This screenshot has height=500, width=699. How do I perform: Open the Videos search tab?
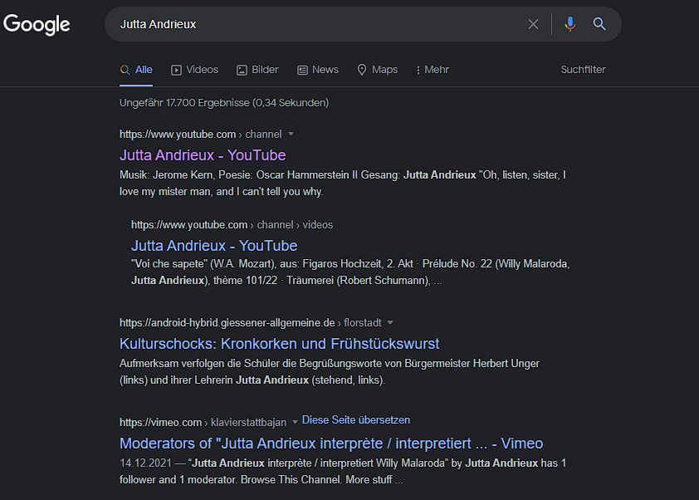[x=194, y=70]
